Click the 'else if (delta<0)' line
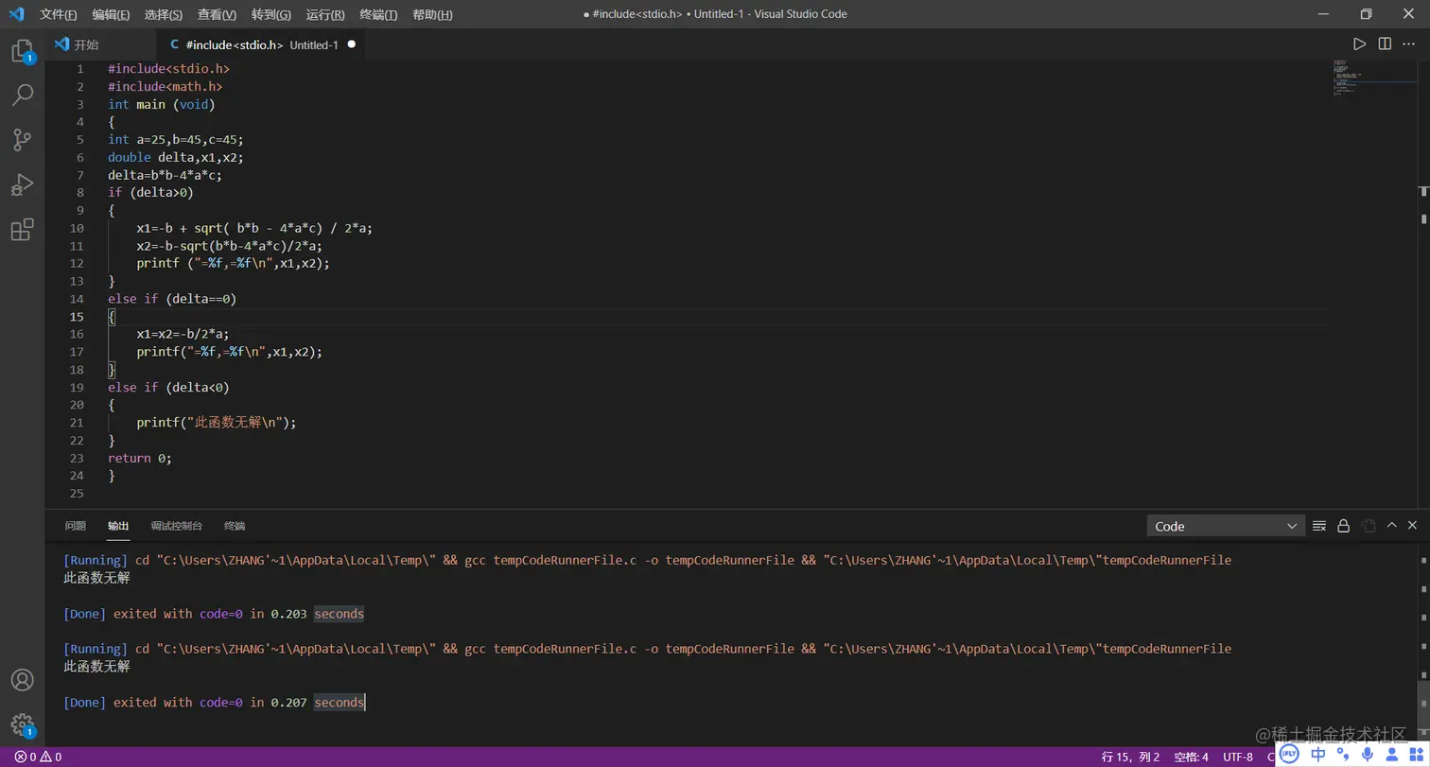The height and width of the screenshot is (767, 1430). coord(168,388)
